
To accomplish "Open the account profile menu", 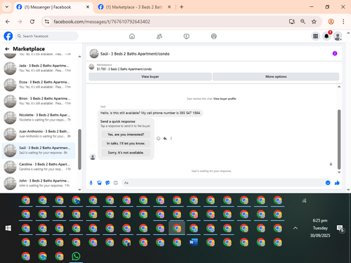I will pos(338,36).
